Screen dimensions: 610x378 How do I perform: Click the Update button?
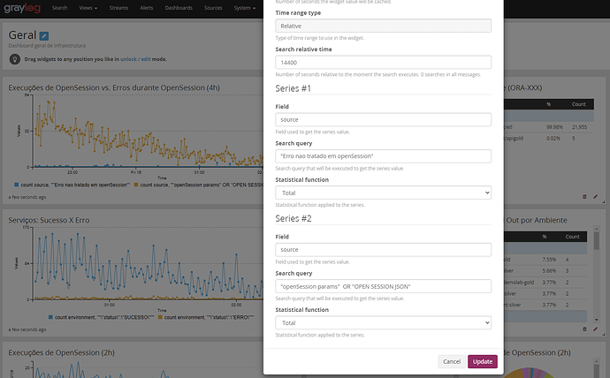click(483, 361)
